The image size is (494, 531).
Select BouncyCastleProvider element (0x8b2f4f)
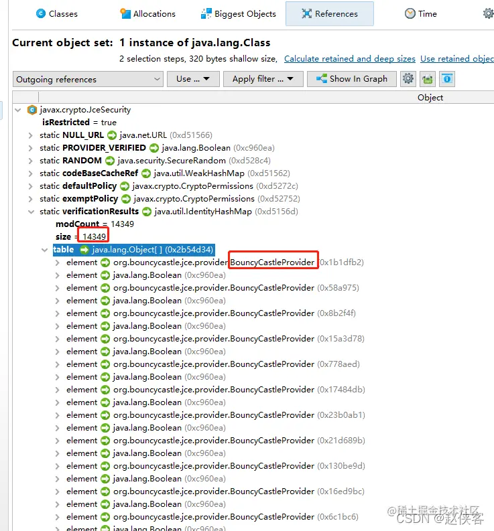click(211, 313)
